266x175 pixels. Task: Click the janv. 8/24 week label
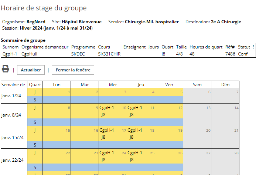pyautogui.click(x=11, y=115)
